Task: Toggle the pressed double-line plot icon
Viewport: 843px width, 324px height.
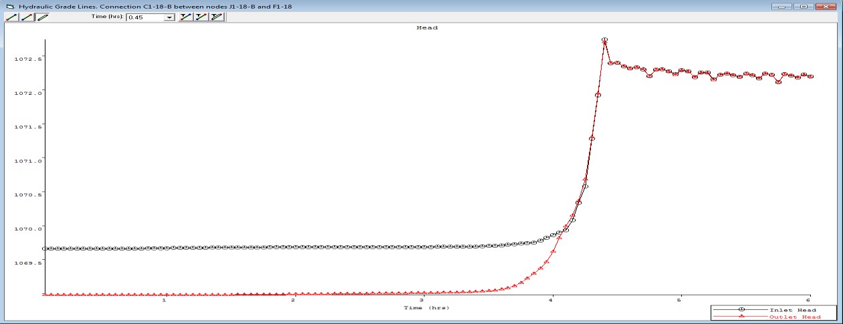Action: pyautogui.click(x=42, y=17)
